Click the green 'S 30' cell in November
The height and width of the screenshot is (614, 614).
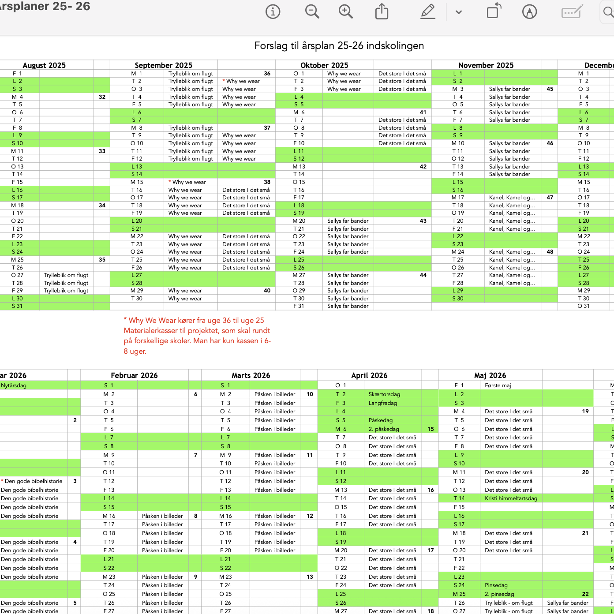pos(458,299)
